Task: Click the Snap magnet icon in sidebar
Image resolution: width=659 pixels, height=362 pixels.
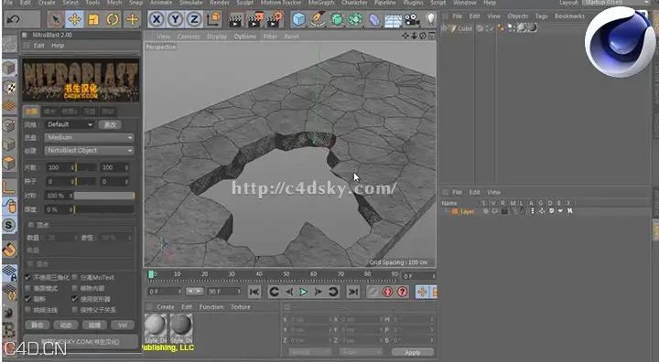Action: 9,250
